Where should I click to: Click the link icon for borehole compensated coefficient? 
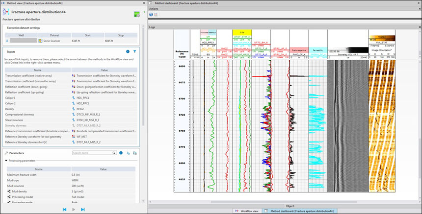tap(74, 131)
